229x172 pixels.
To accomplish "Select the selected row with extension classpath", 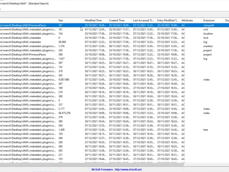I will pos(114,25).
